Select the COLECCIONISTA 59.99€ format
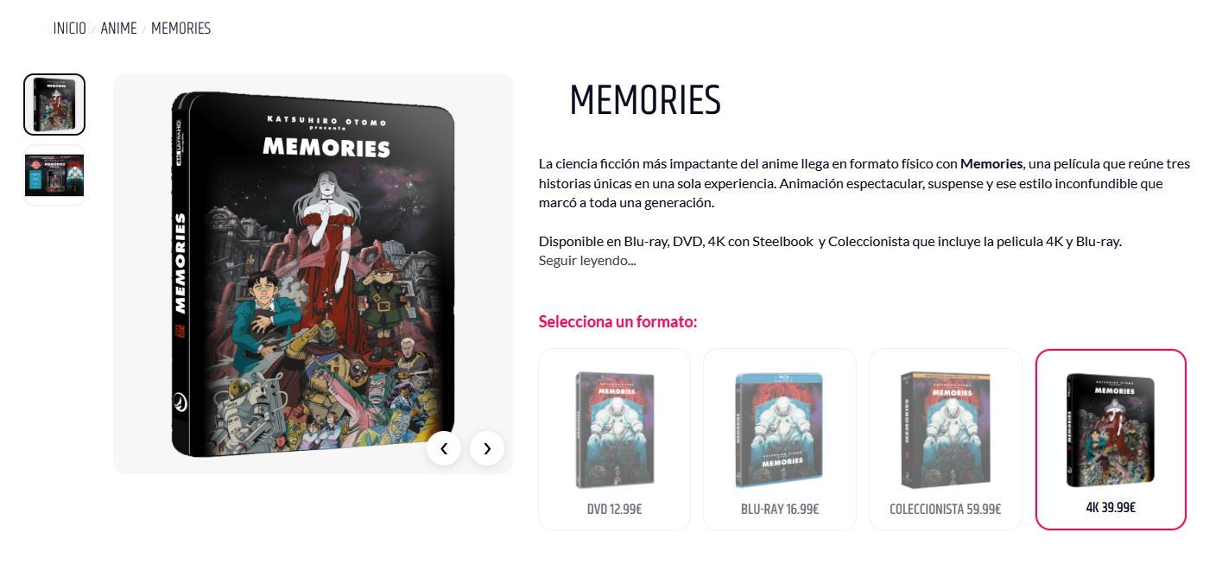Image resolution: width=1222 pixels, height=564 pixels. pos(945,510)
